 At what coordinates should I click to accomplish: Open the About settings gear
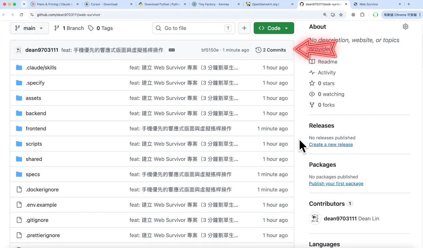pos(406,27)
